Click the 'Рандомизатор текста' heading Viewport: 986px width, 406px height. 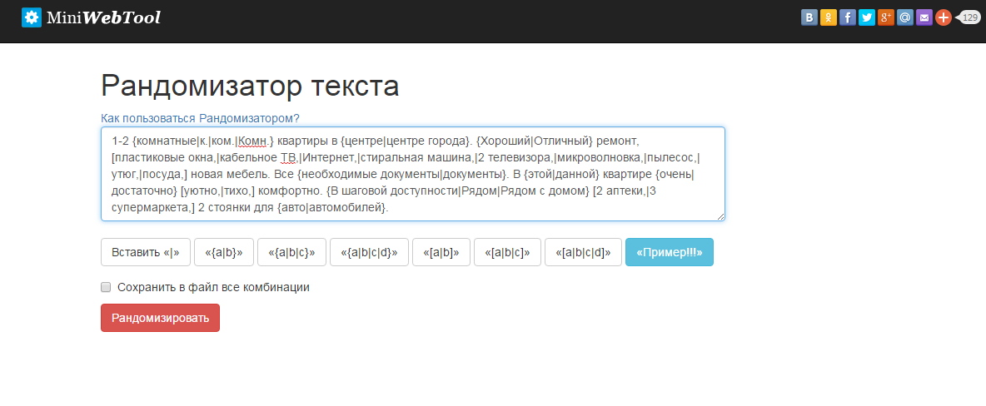(250, 86)
